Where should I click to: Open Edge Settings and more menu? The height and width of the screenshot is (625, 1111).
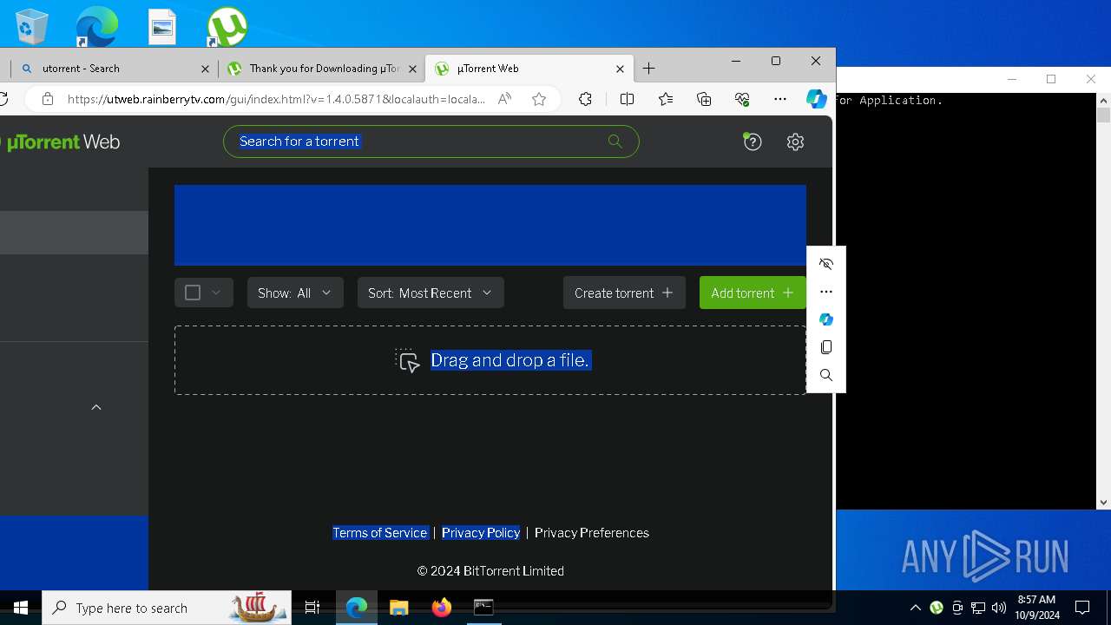pyautogui.click(x=780, y=99)
